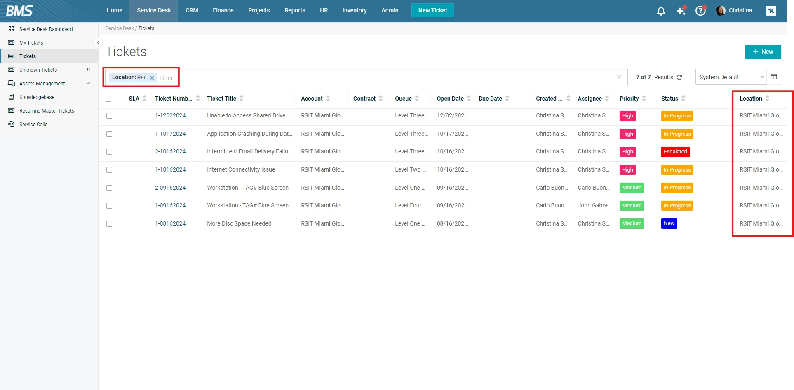Screen dimensions: 794x390
Task: Click the red Escalated status badge
Action: pyautogui.click(x=675, y=152)
